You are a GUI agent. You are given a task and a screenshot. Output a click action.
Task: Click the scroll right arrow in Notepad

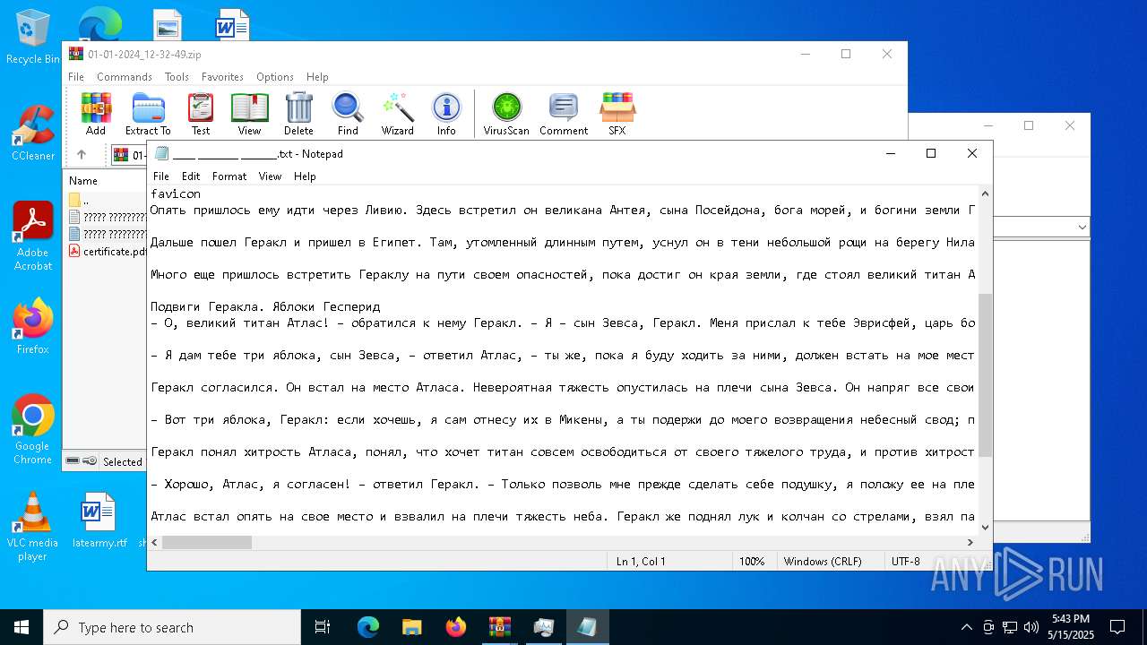[x=970, y=542]
